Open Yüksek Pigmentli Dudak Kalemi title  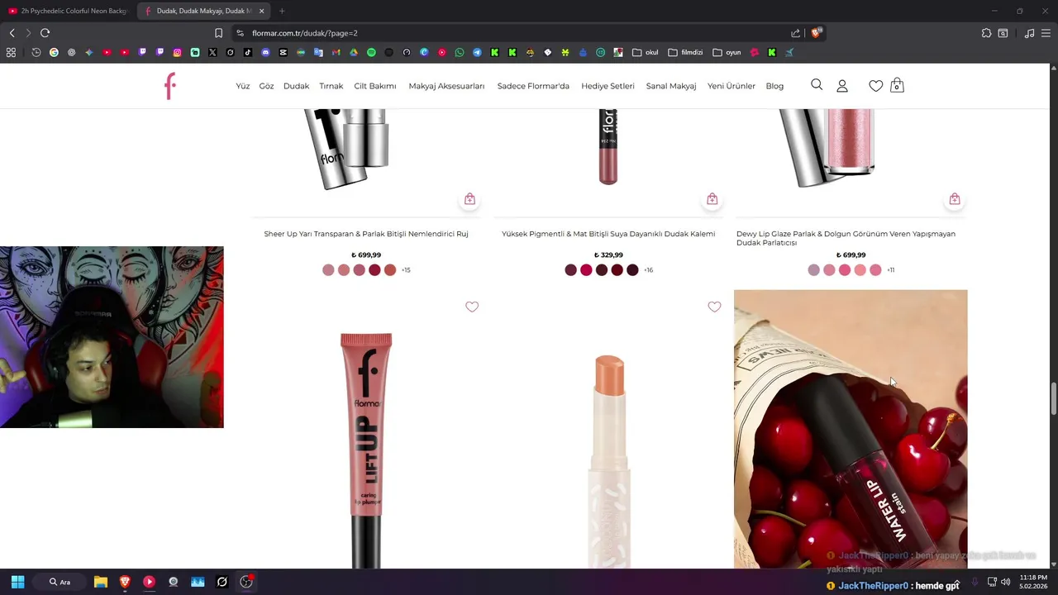pyautogui.click(x=608, y=234)
